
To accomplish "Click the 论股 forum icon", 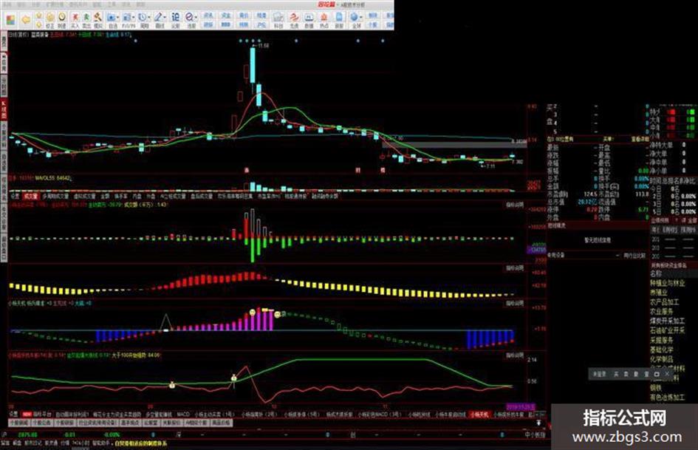I will (x=175, y=20).
